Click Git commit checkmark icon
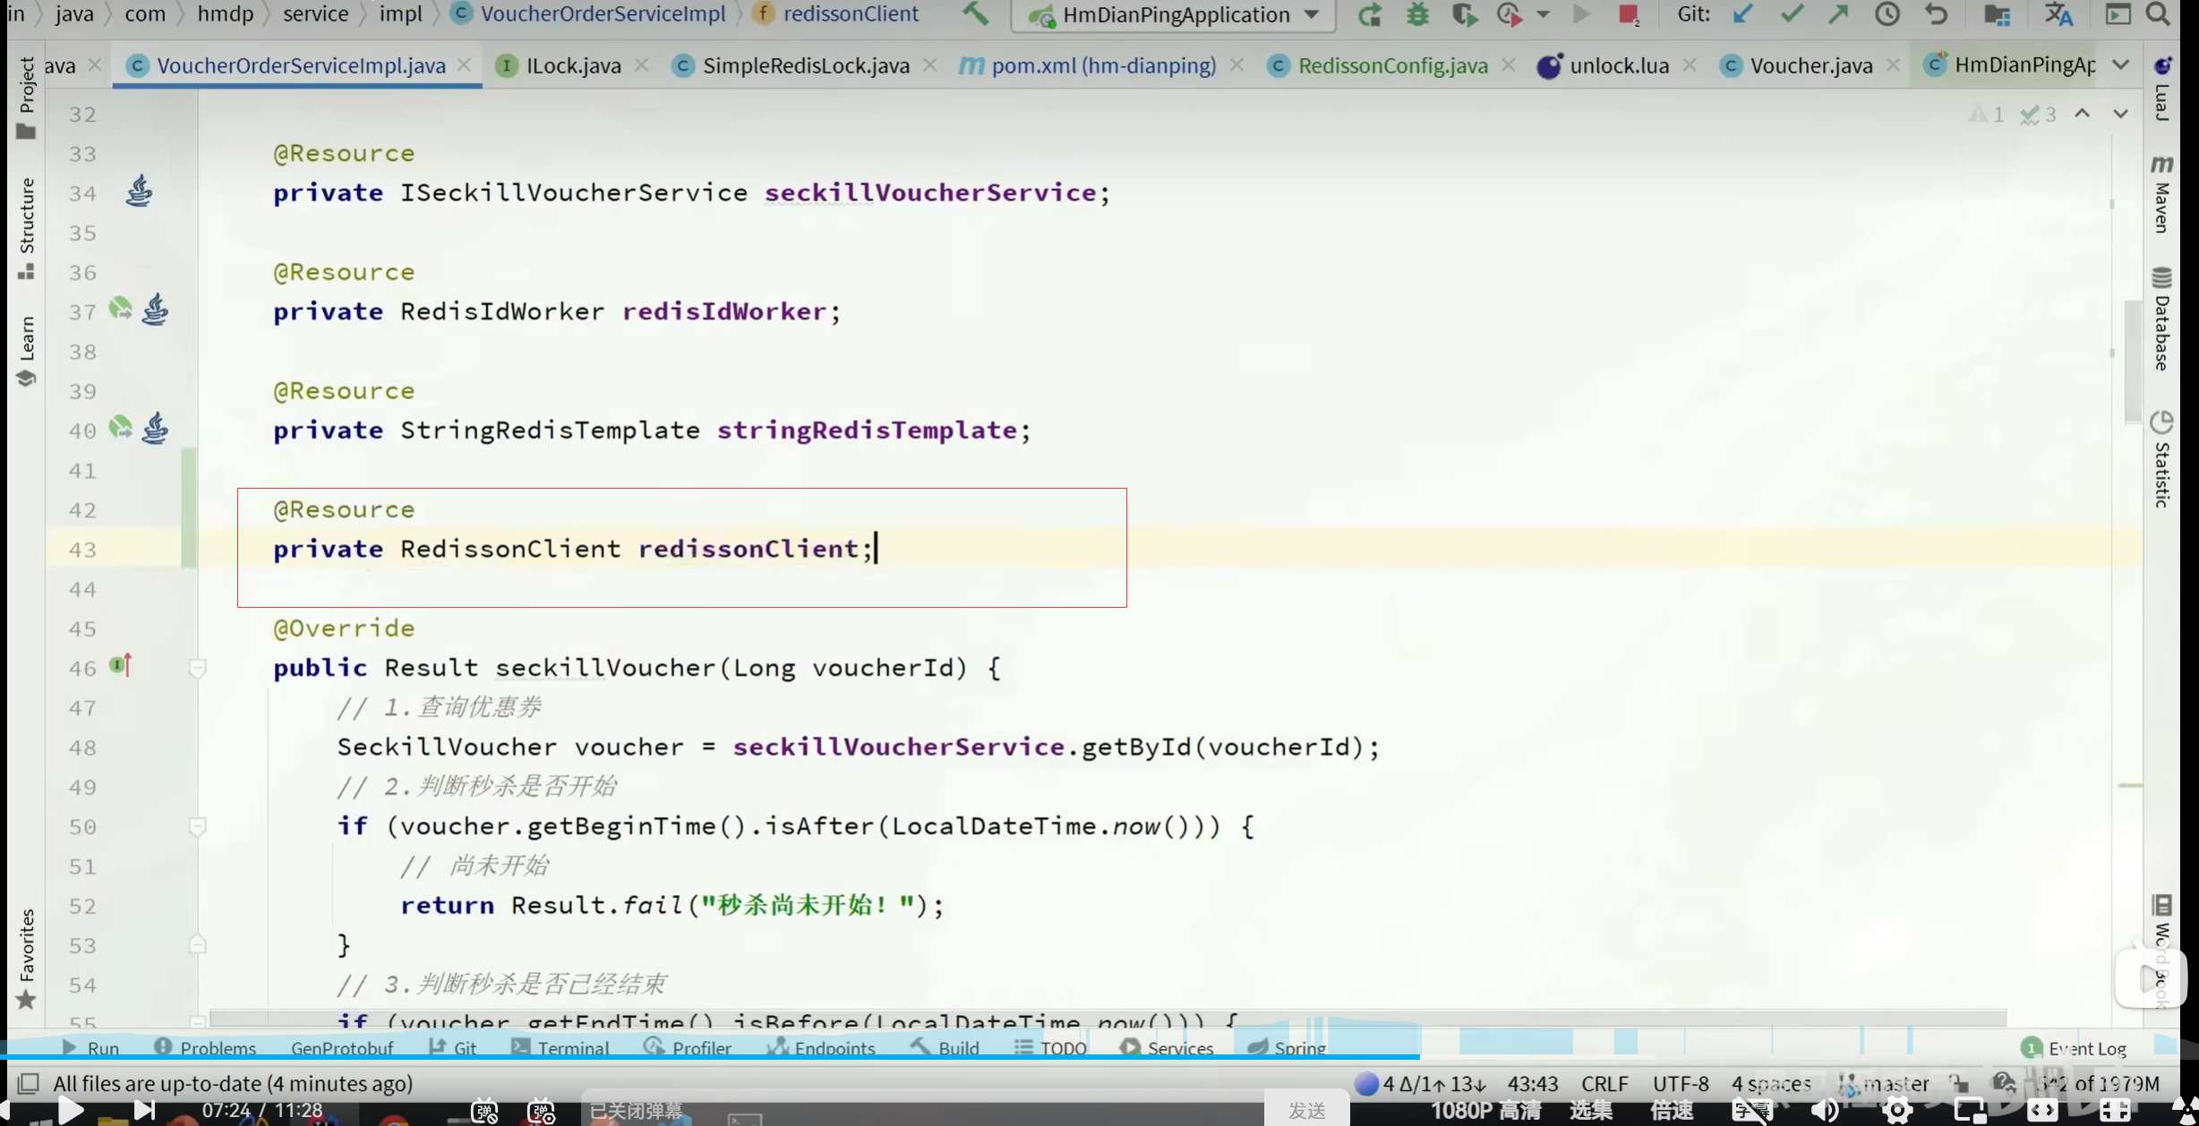The image size is (2199, 1126). [x=1791, y=14]
